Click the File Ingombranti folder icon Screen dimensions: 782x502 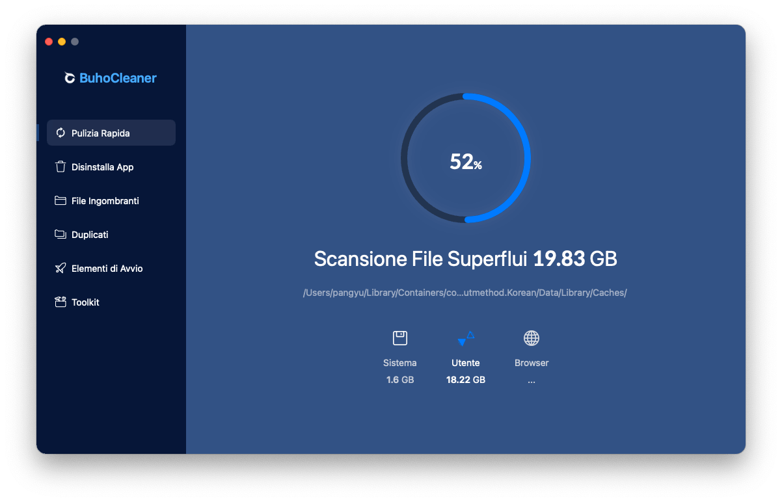61,200
